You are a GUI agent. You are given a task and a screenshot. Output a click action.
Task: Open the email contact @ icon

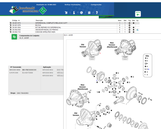[x=81, y=13]
